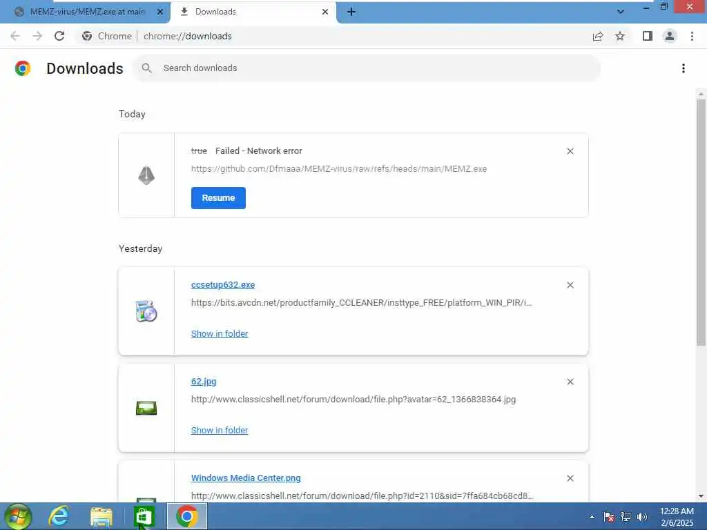The image size is (707, 530).
Task: Click the 62.jpg thumbnail icon
Action: point(146,408)
